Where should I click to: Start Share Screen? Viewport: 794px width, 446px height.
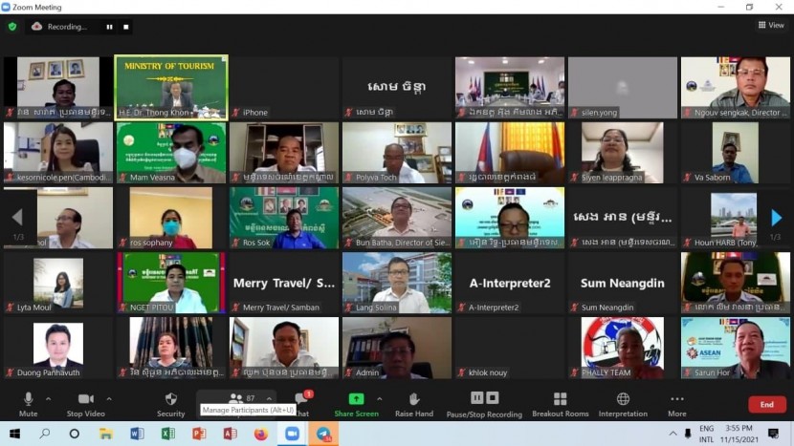pos(356,402)
